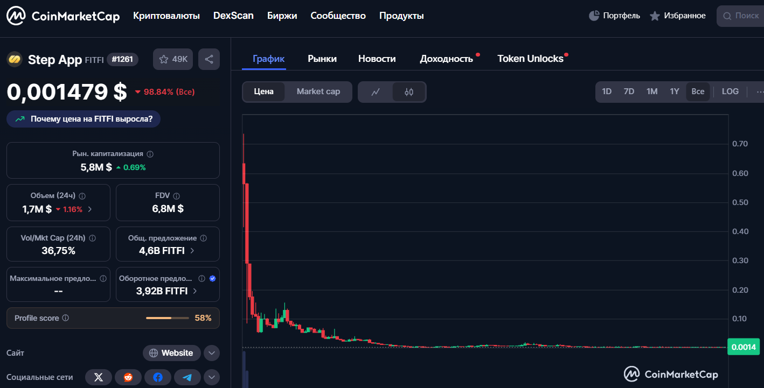This screenshot has width=764, height=388.
Task: Open Криптовалюты navigation menu
Action: (166, 16)
